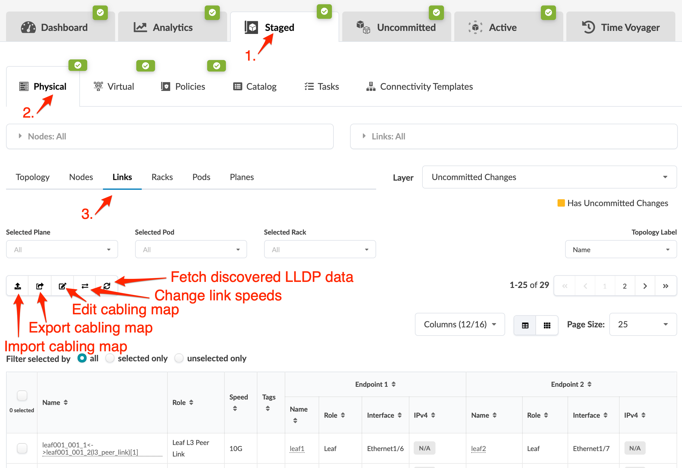Screen dimensions: 682x468
Task: Go to page 2
Action: click(624, 286)
